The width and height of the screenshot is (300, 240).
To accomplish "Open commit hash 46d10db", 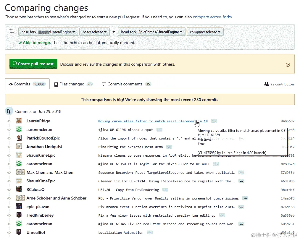I will tap(288, 181).
